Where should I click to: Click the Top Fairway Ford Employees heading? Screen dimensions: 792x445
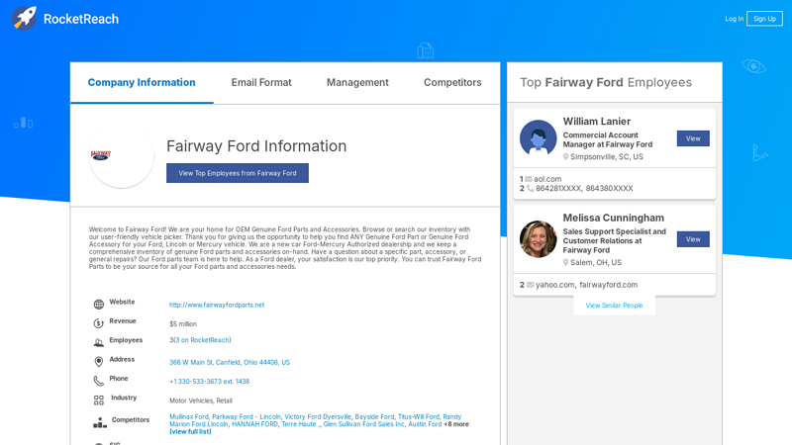point(606,82)
